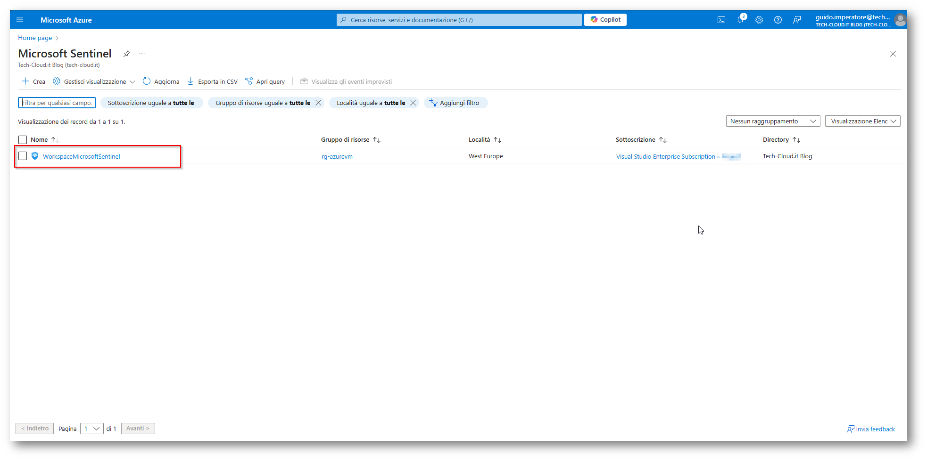Open the help question mark icon

click(x=778, y=20)
